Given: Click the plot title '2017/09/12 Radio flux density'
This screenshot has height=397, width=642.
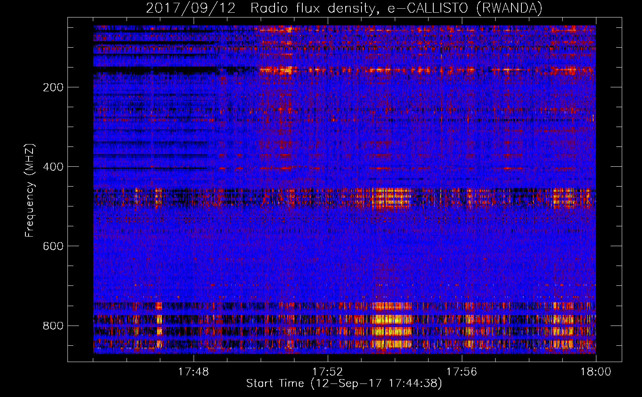Looking at the screenshot, I should (344, 8).
